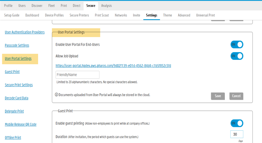Viewport: 262px width, 143px height.
Task: Click the info icon beside cloud storage note
Action: [57, 95]
